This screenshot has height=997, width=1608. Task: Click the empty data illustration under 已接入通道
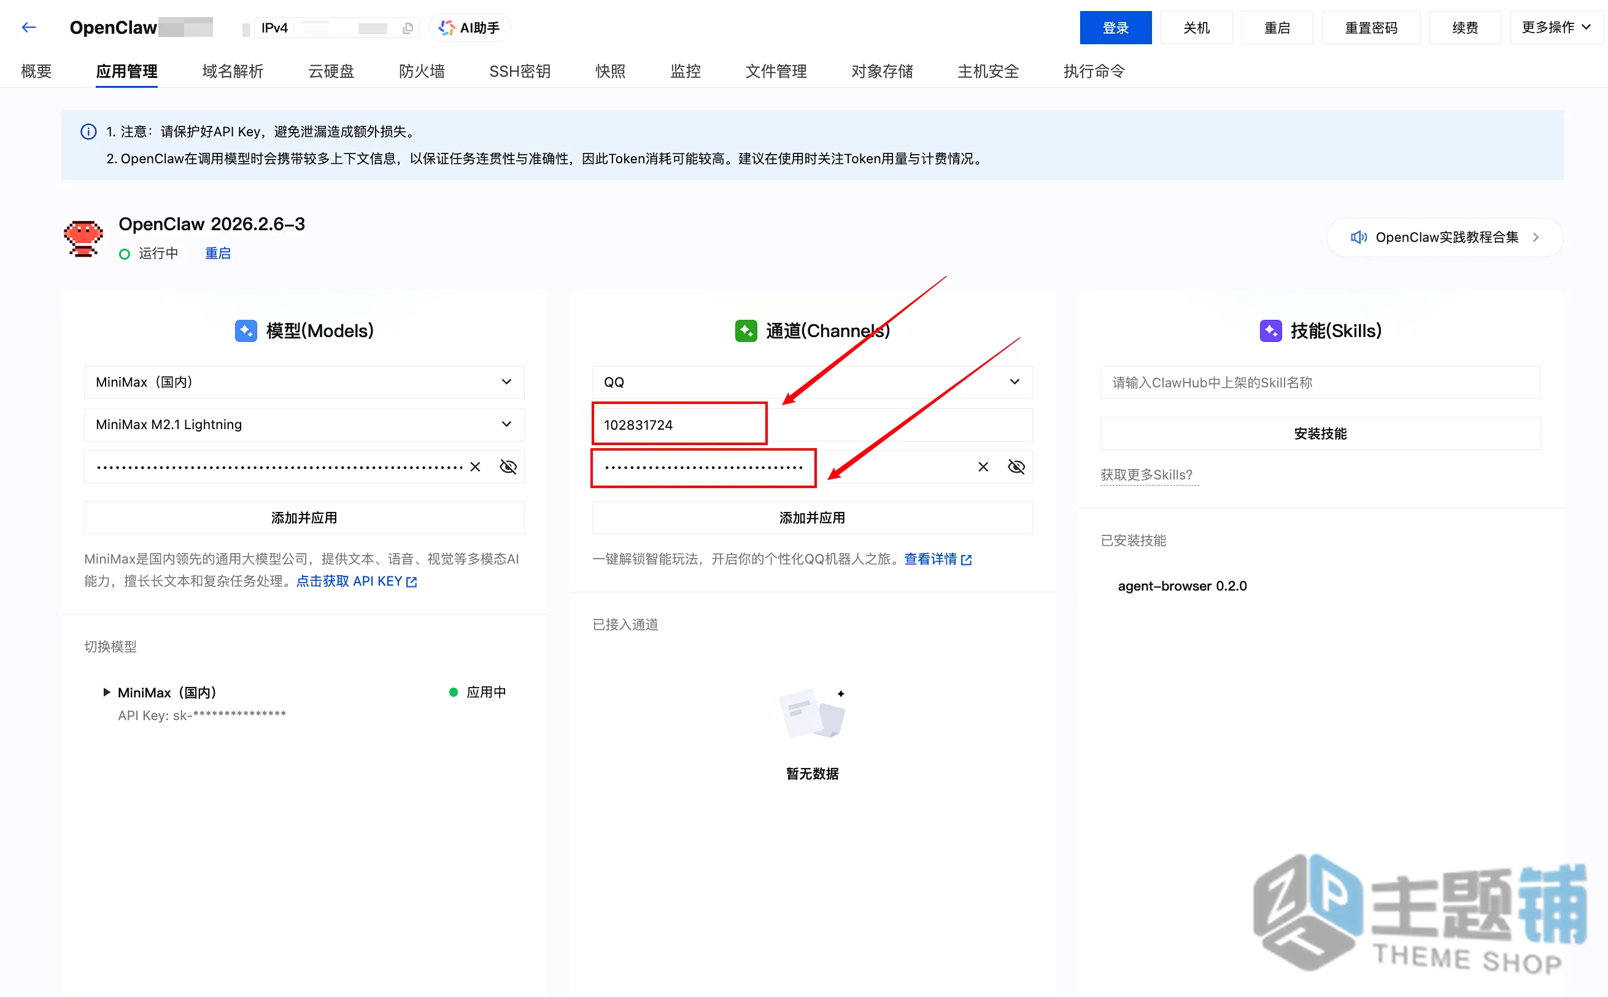[x=813, y=713]
